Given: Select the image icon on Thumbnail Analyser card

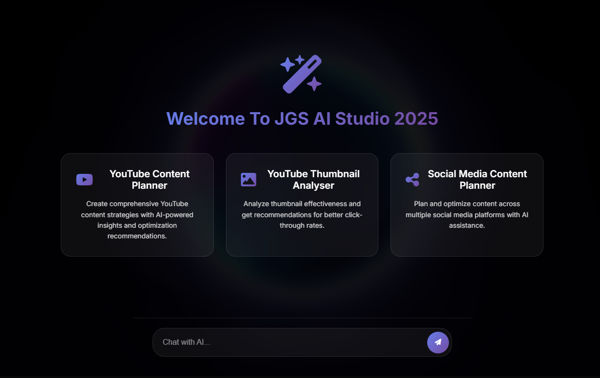Looking at the screenshot, I should 249,179.
